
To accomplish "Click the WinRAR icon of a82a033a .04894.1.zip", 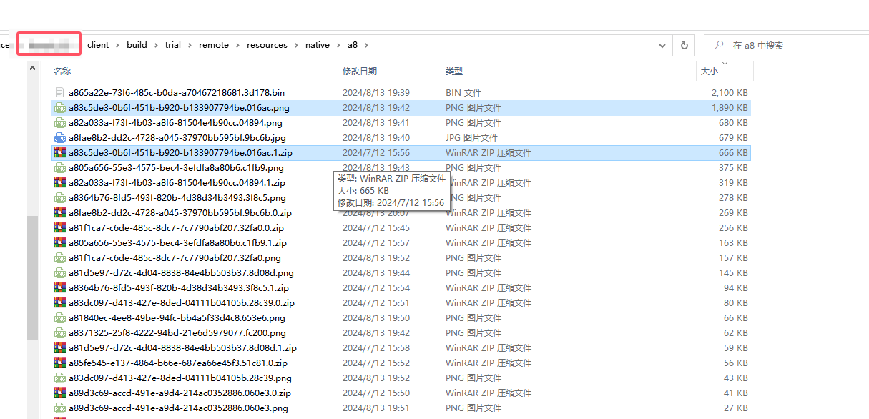I will [60, 182].
